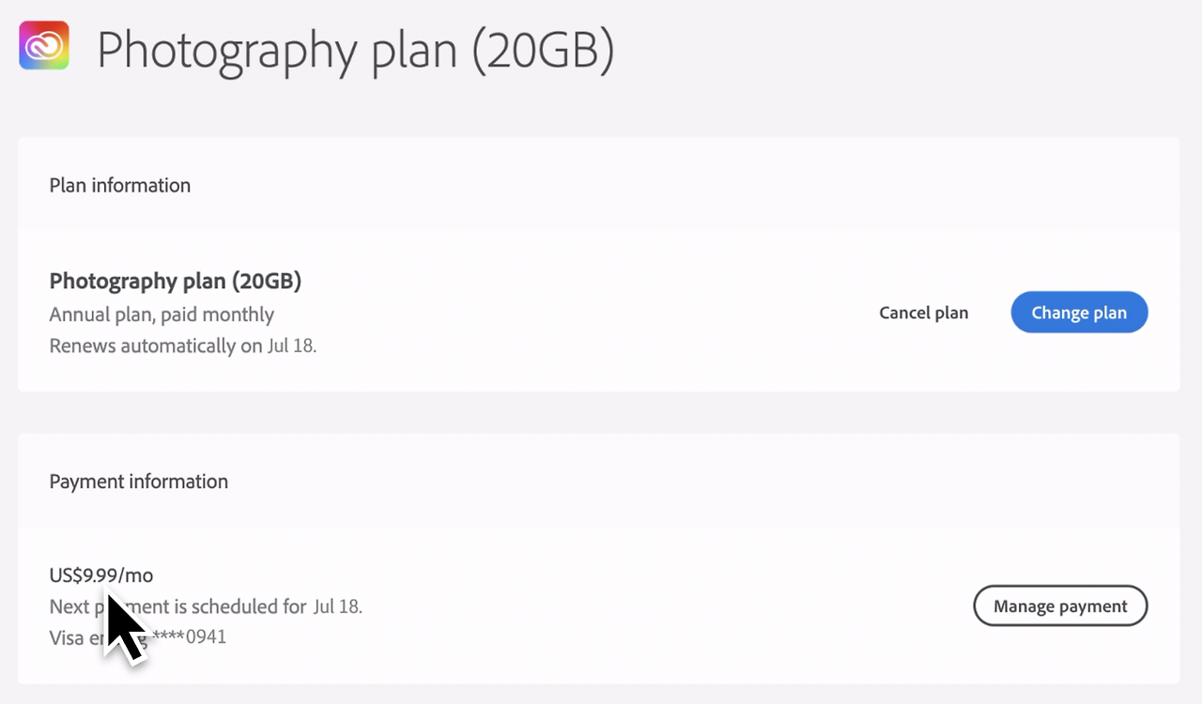Viewport: 1202px width, 704px height.
Task: Click Renews automatically on Jul 18 line
Action: [x=182, y=345]
